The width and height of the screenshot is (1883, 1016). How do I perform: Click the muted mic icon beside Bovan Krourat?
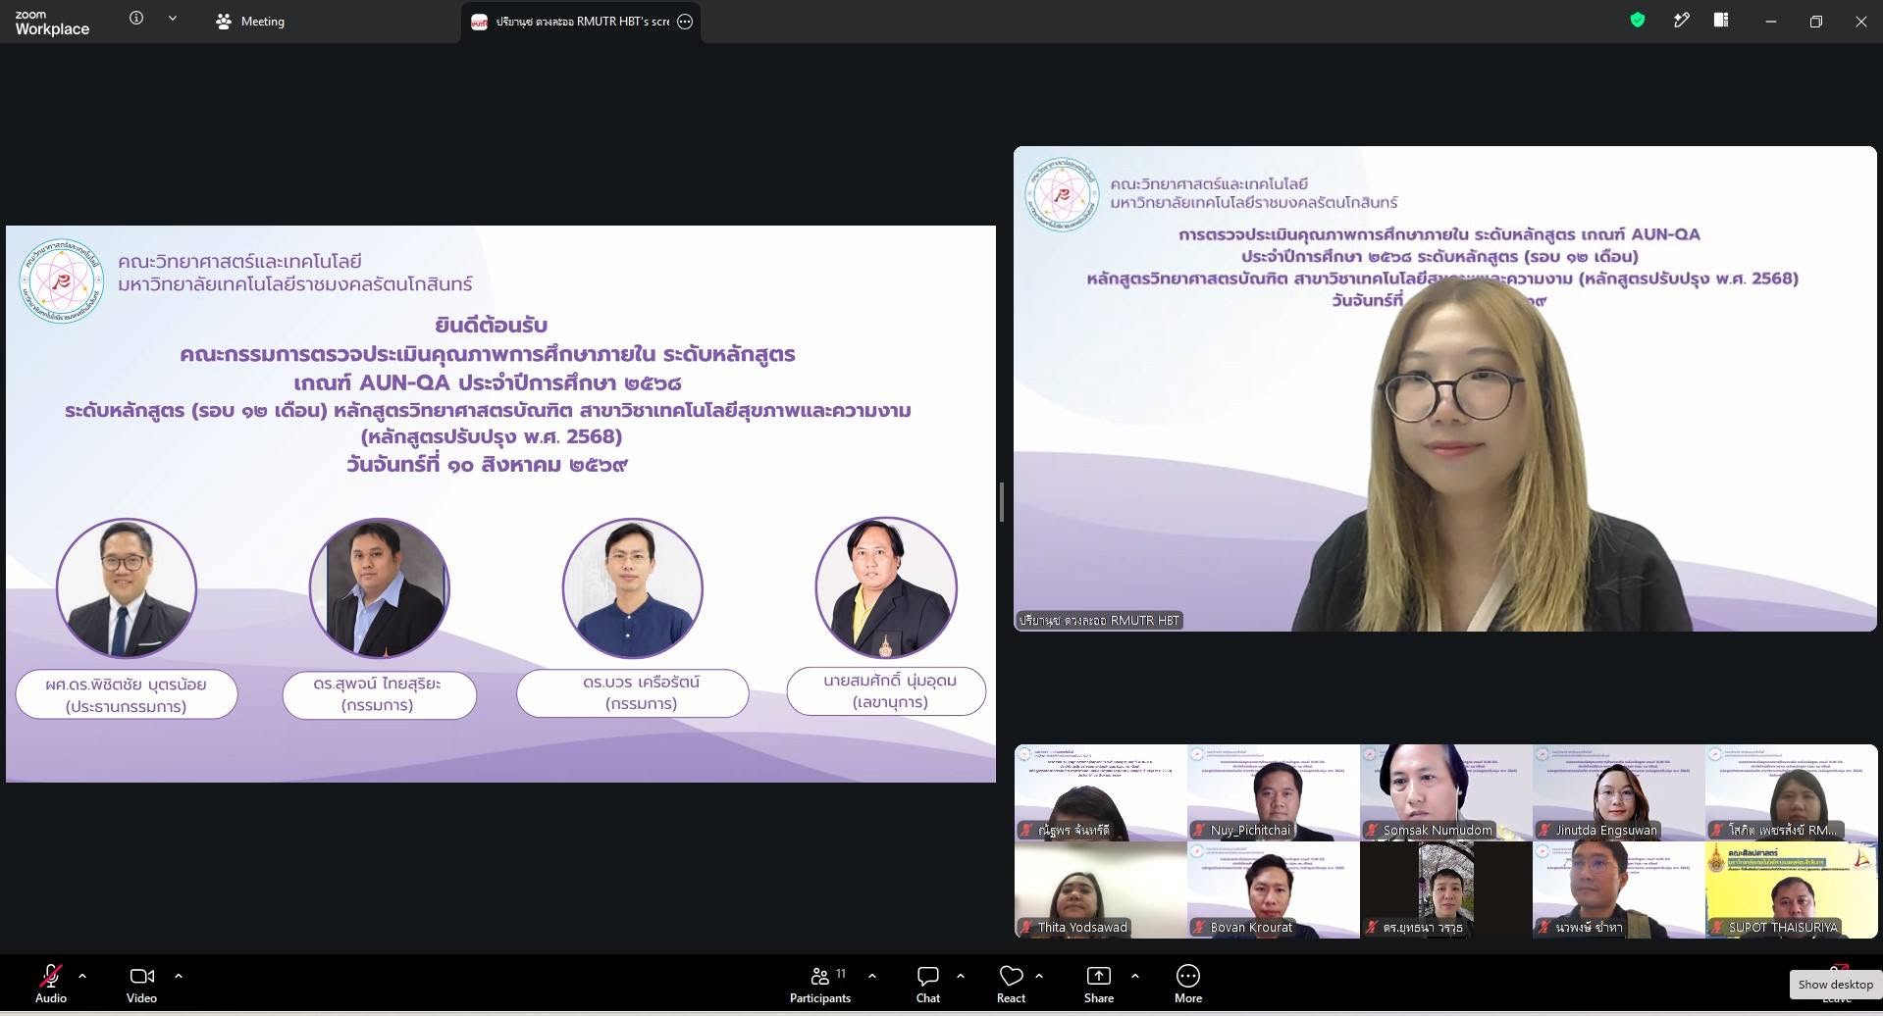[1199, 927]
